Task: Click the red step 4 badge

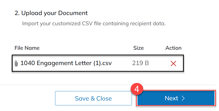Action: pyautogui.click(x=137, y=89)
